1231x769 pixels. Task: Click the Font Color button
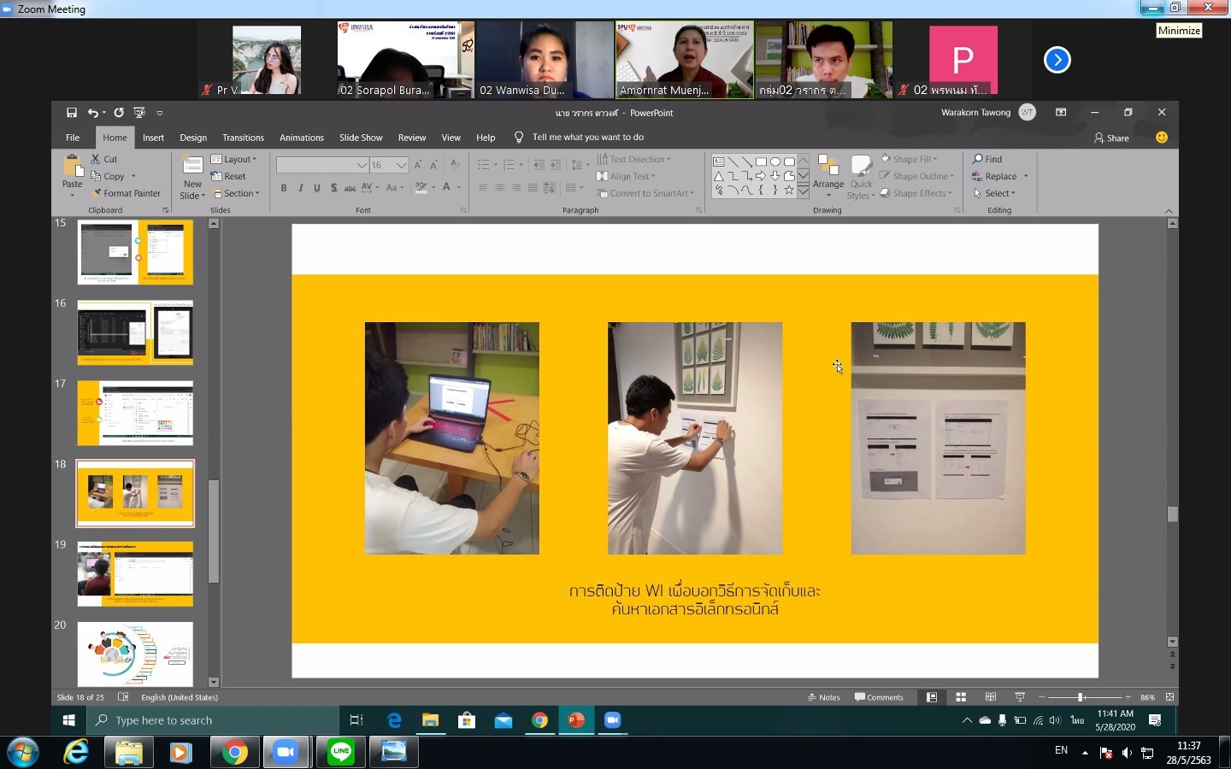pos(446,188)
